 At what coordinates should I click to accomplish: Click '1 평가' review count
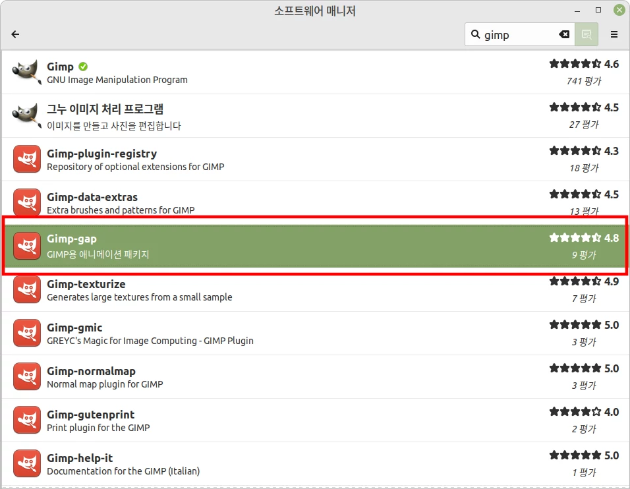(584, 473)
